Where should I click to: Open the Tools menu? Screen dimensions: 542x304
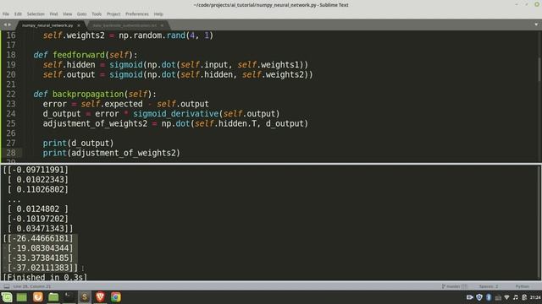tap(97, 14)
